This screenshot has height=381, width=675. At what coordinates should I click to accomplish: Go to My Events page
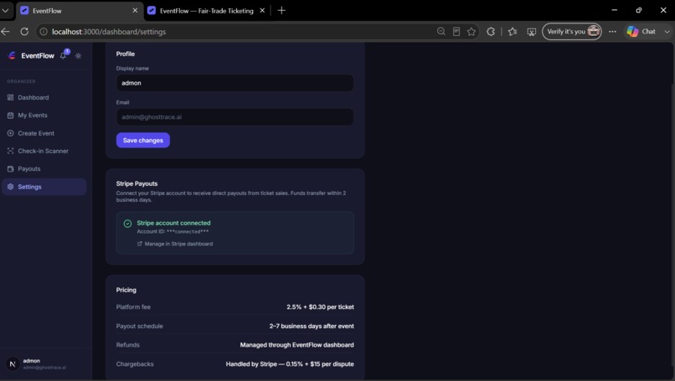44,116
